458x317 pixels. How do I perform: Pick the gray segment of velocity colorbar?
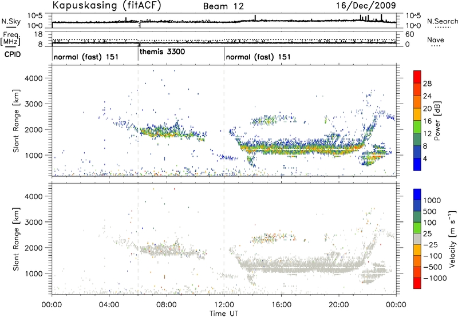(x=417, y=239)
